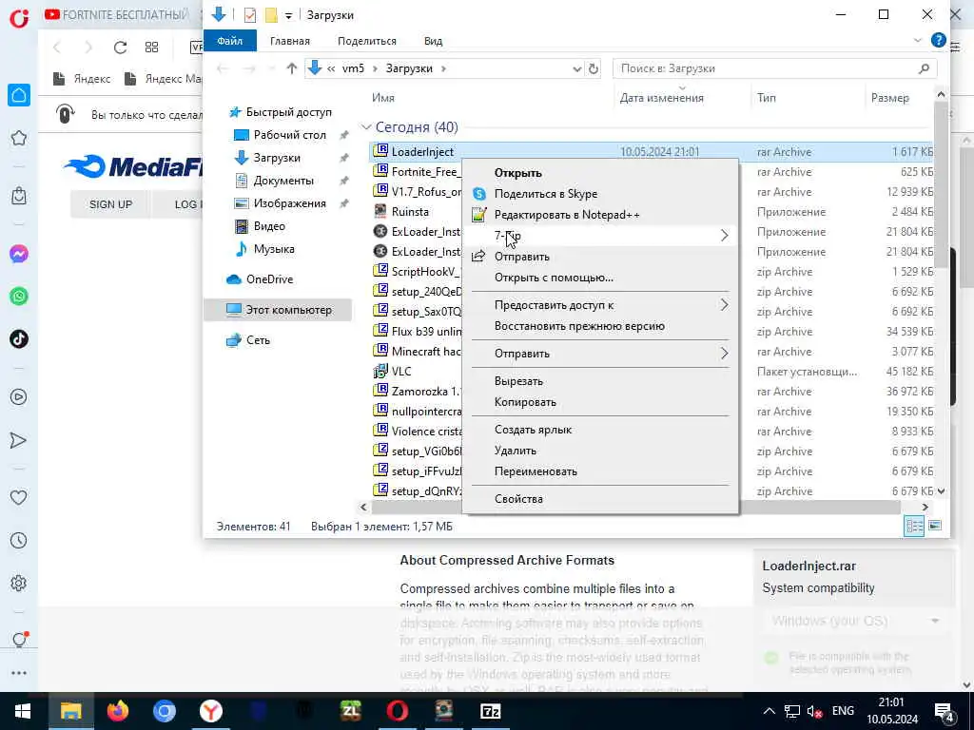Open the Вид ribbon tab
Viewport: 974px width, 730px height.
(x=433, y=41)
